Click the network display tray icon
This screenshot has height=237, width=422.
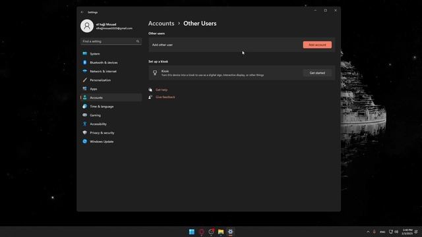coord(391,232)
